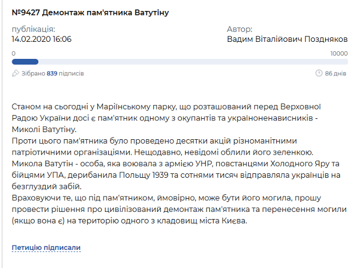Click the word Зібрано in signature status
This screenshot has width=357, height=268.
click(x=34, y=73)
